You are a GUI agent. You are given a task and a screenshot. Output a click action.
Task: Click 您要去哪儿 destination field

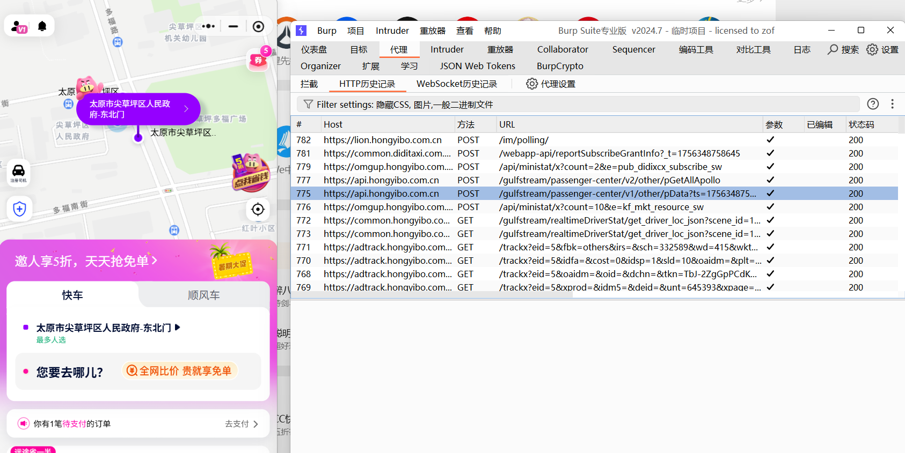pyautogui.click(x=138, y=371)
